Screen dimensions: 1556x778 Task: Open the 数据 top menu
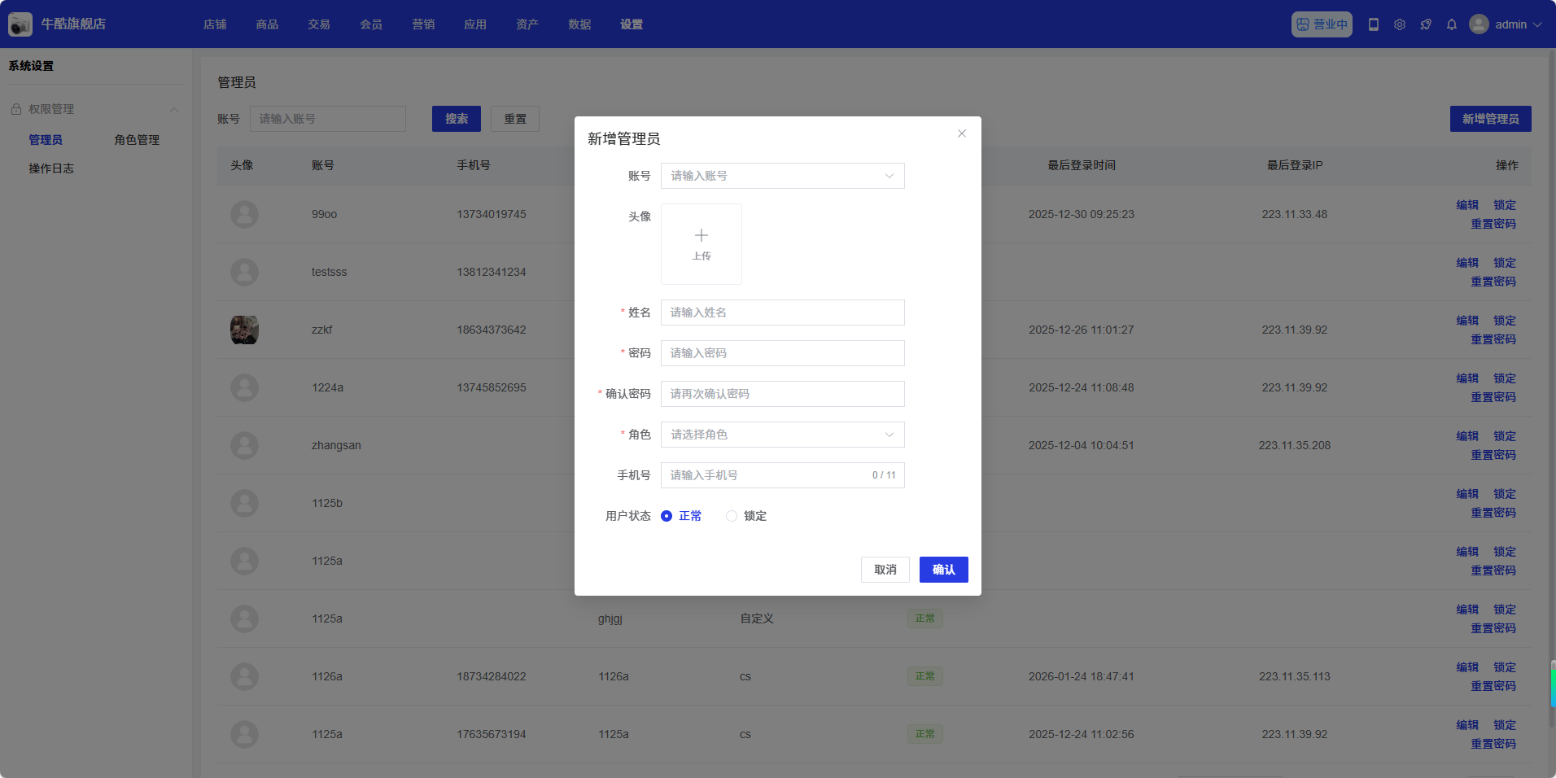tap(579, 24)
